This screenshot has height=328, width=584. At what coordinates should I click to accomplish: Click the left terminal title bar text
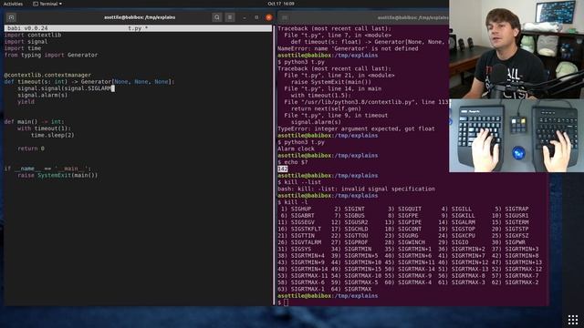click(140, 17)
